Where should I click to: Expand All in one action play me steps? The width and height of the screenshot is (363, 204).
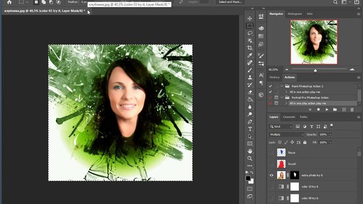tap(286, 92)
